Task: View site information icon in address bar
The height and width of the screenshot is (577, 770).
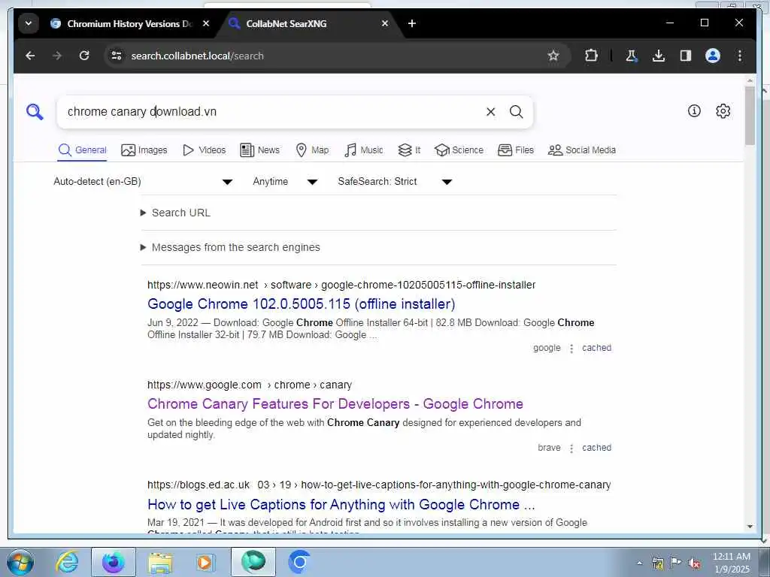Action: point(117,56)
